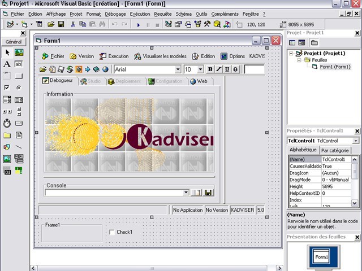Select the ListBox control tool
362x271 pixels.
(x=19, y=99)
